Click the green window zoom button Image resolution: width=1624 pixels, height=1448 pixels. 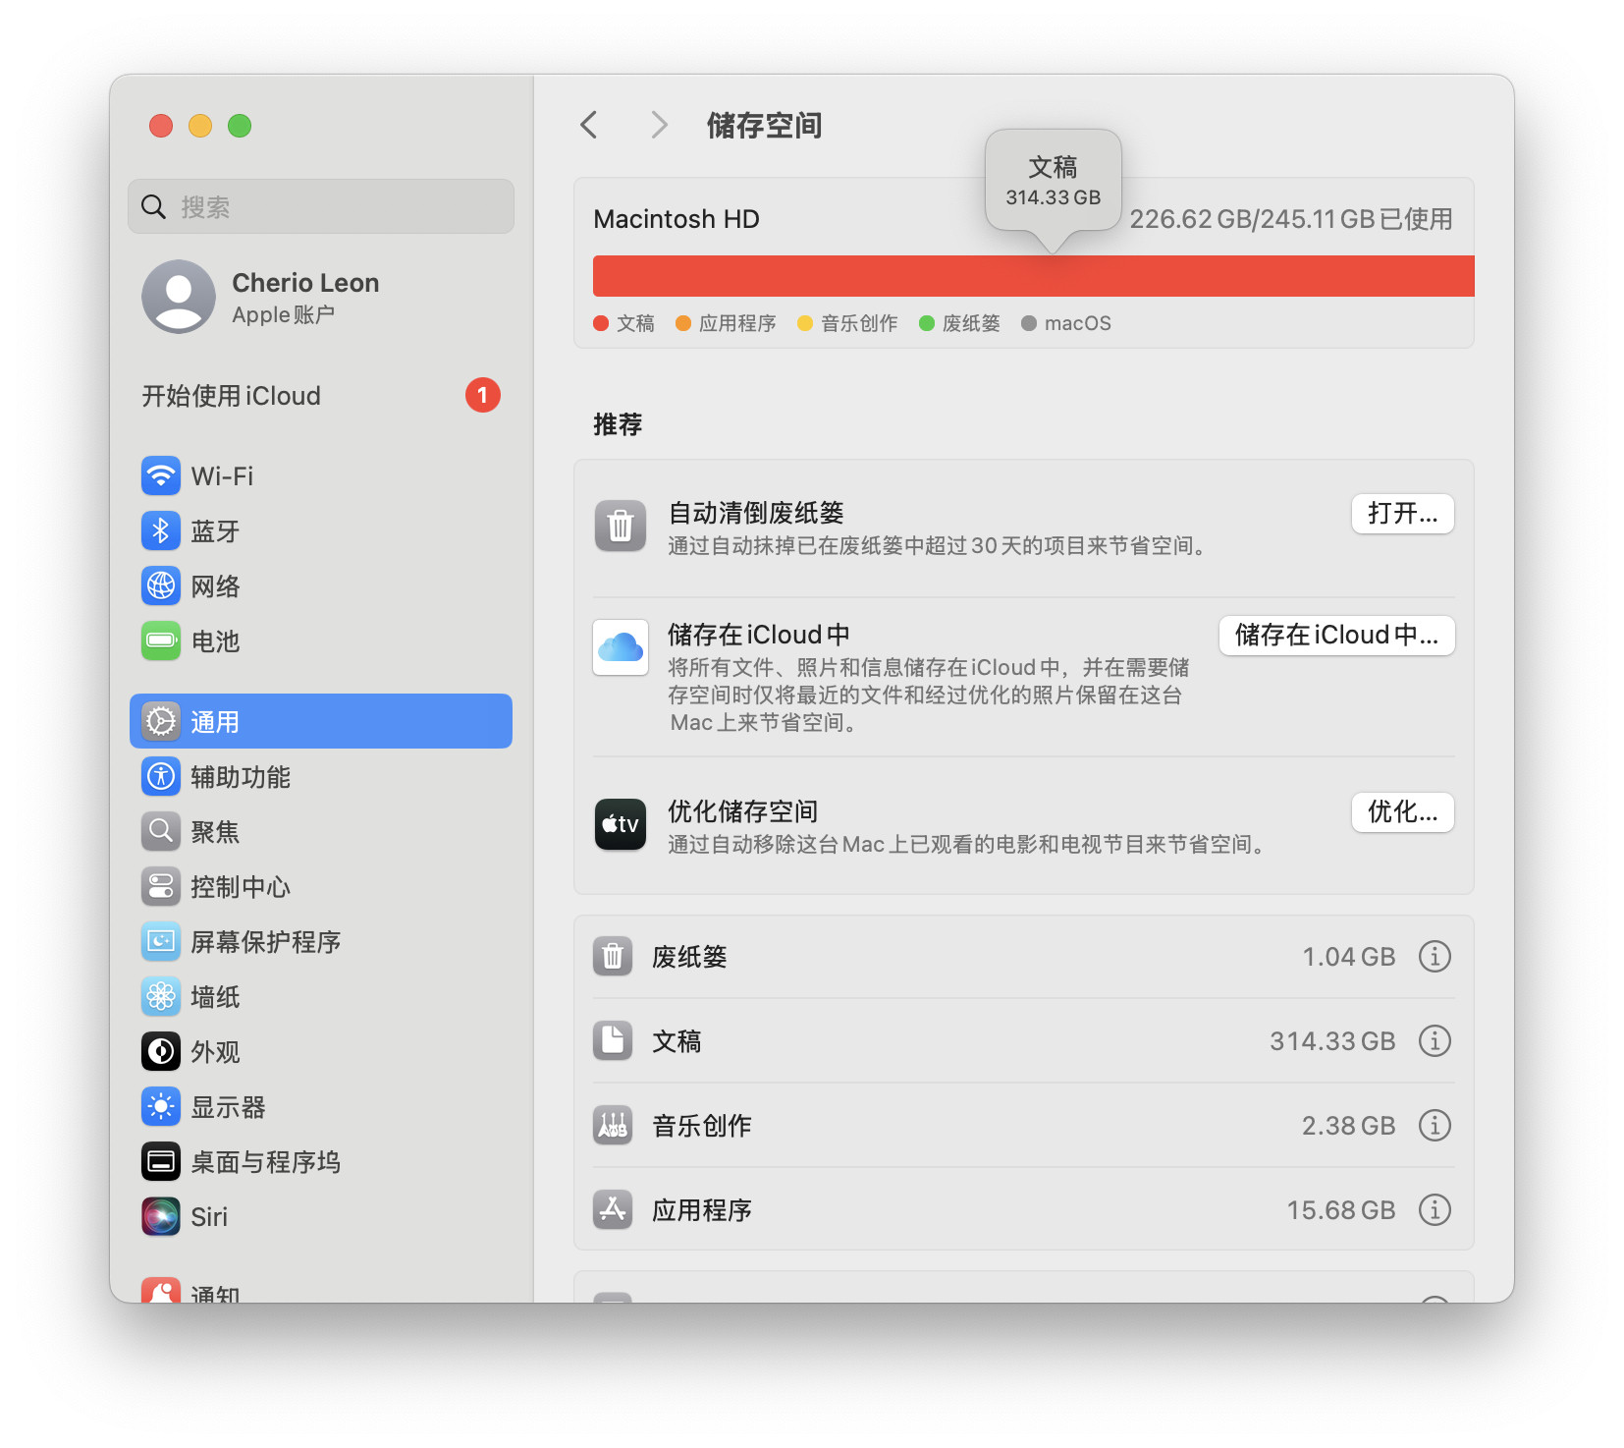coord(240,126)
